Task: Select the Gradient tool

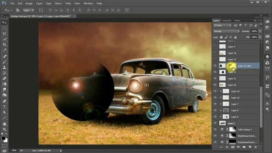Action: click(4, 84)
